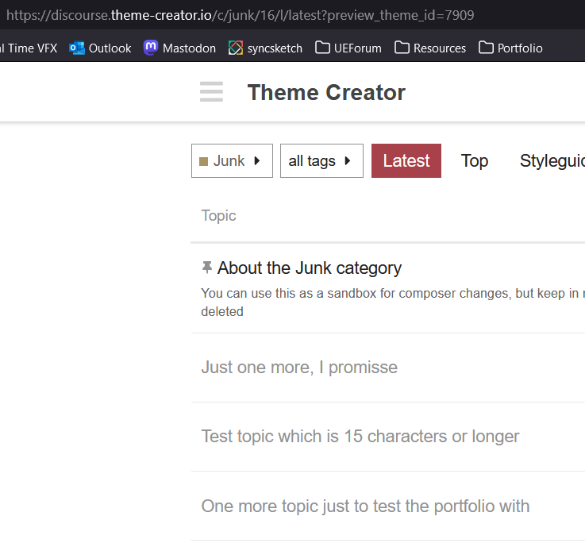Open the UEForum bookmarks folder

click(x=348, y=48)
